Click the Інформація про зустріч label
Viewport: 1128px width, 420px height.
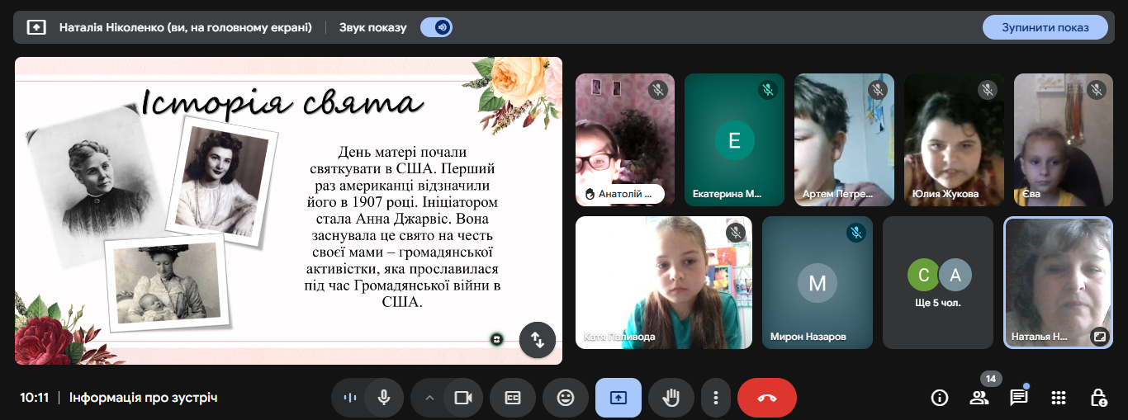coord(143,398)
